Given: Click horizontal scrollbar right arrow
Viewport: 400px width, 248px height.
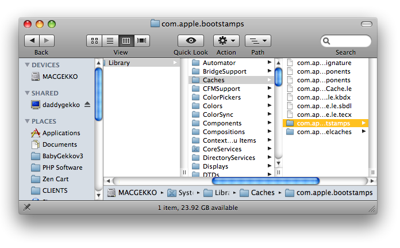Looking at the screenshot, I should pyautogui.click(x=372, y=181).
